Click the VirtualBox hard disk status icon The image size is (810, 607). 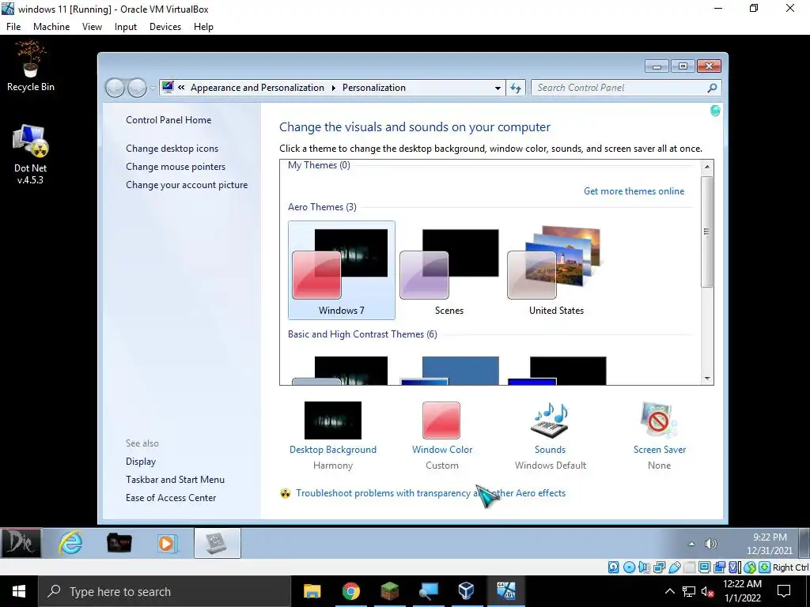point(613,567)
